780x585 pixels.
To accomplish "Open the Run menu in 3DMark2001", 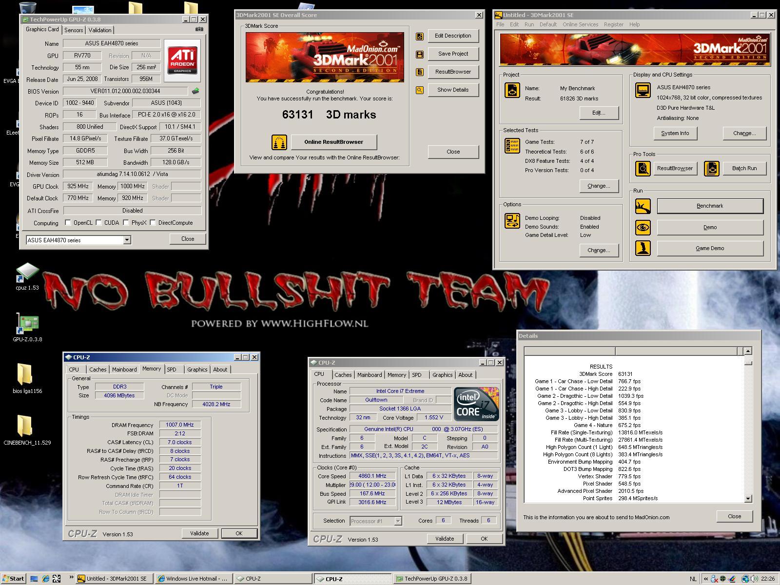I will [x=529, y=24].
